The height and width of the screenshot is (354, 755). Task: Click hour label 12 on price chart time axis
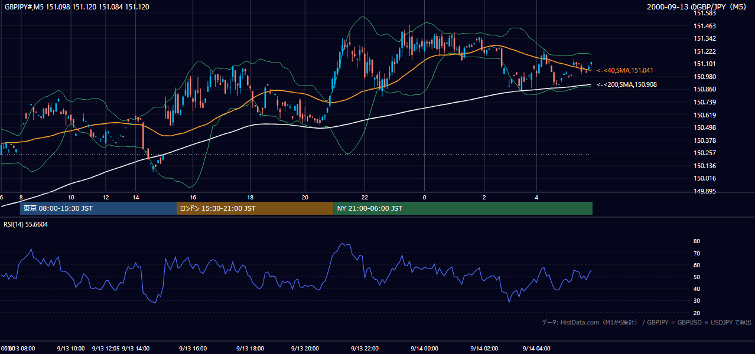[105, 197]
